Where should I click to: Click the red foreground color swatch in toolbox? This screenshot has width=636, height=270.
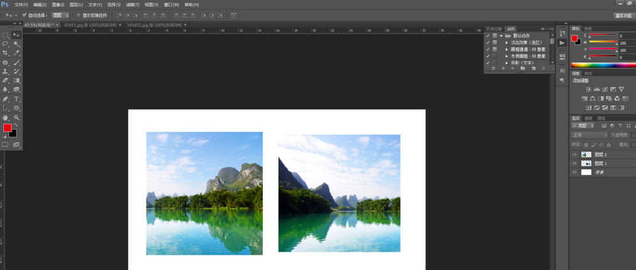click(7, 128)
